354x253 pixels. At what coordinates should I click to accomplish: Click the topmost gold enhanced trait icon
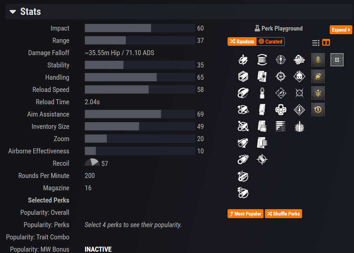pos(318,60)
